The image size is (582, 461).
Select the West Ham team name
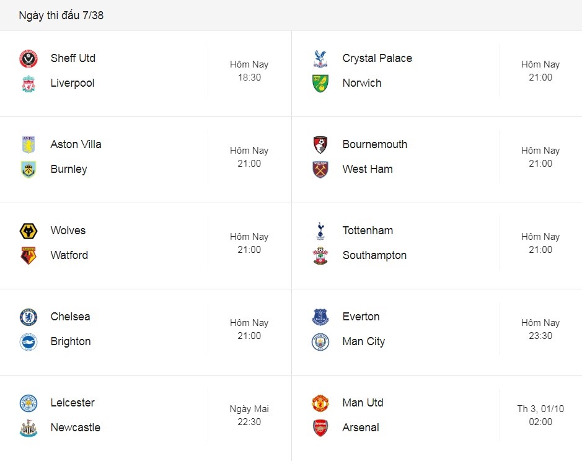368,169
